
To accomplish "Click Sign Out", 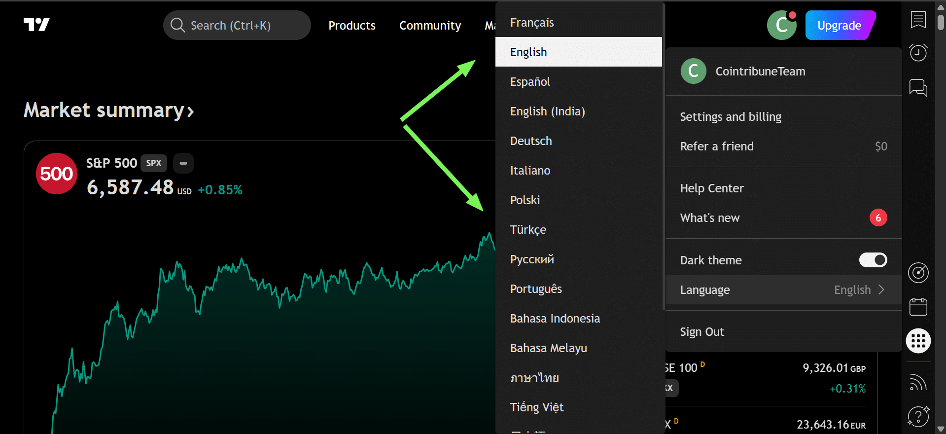I will pos(702,332).
